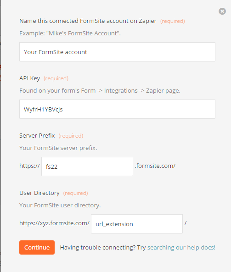
Task: Open the 'searching our help docs!' link
Action: click(x=181, y=247)
